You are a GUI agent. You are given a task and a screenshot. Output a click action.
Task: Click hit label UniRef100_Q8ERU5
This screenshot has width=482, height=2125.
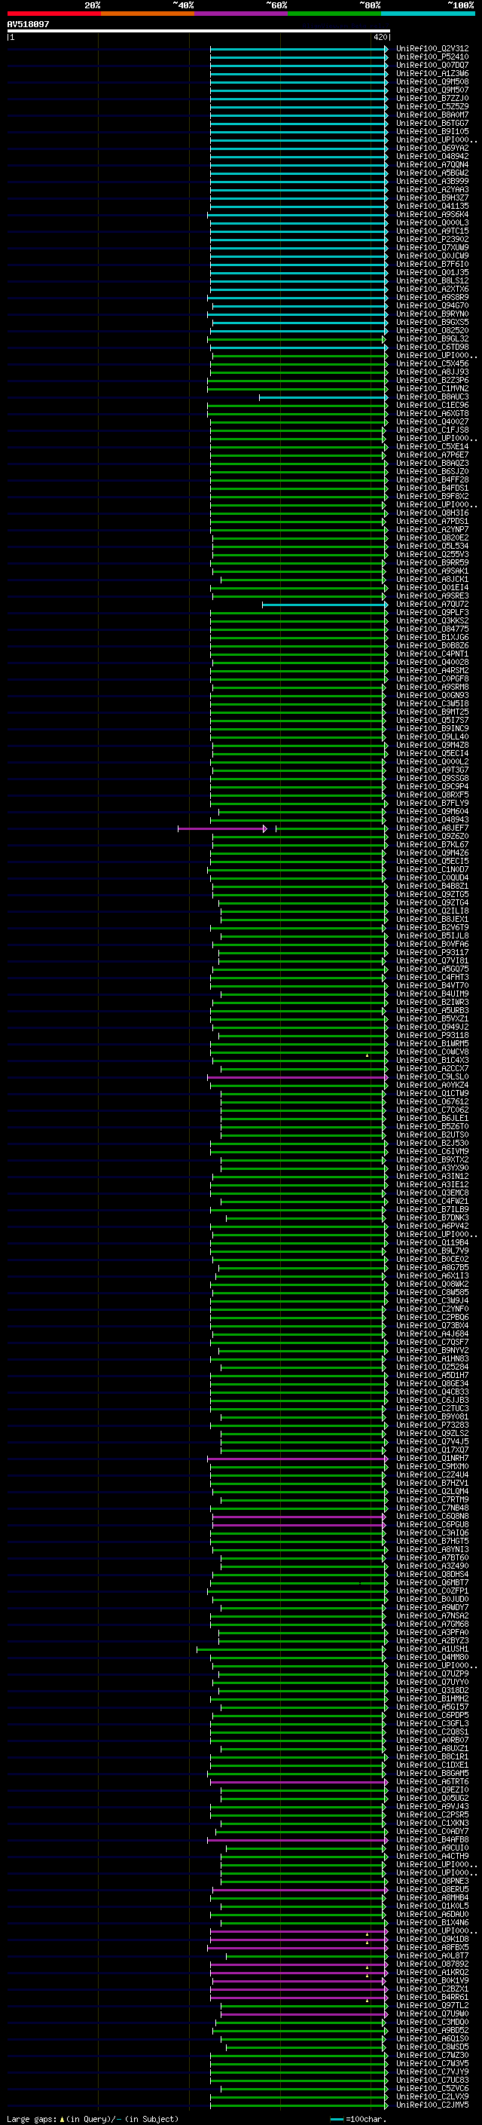click(x=432, y=1889)
